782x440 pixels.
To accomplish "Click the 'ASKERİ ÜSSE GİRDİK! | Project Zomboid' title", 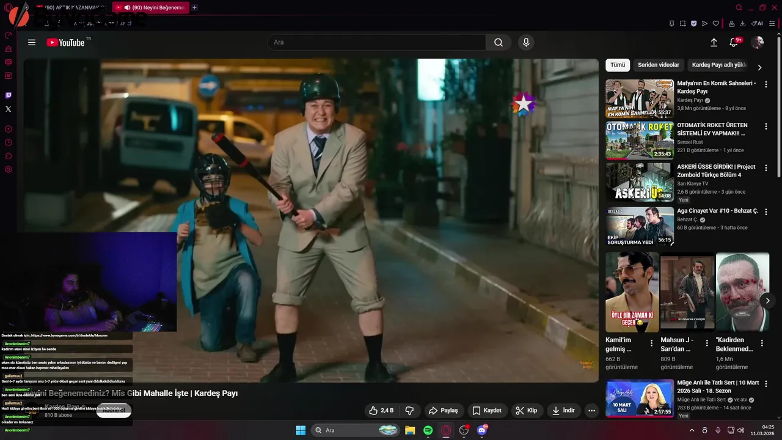I will point(716,170).
